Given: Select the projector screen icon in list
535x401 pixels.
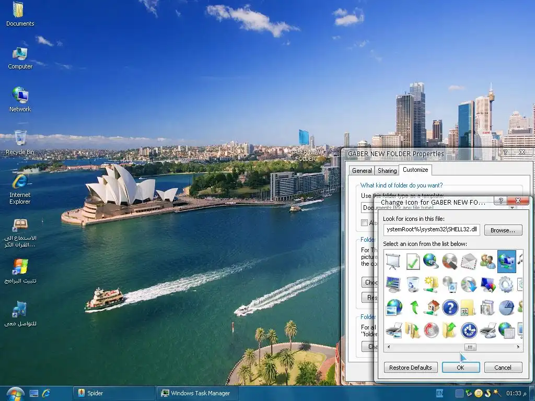Looking at the screenshot, I should click(x=393, y=261).
